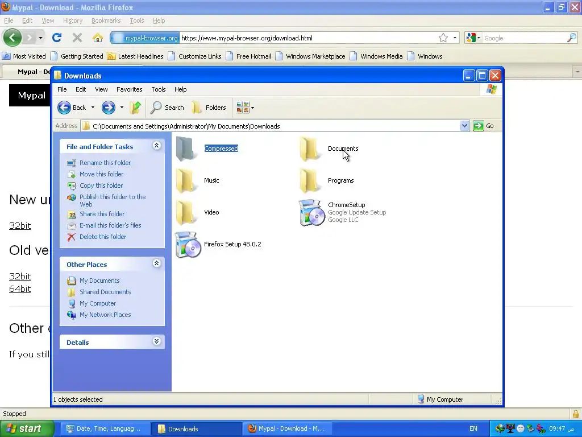The width and height of the screenshot is (582, 437).
Task: Click Share this folder task
Action: (102, 214)
